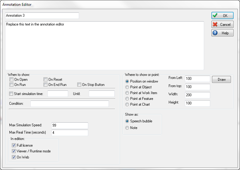The height and width of the screenshot is (170, 240).
Task: Enable Start simulation time checkbox
Action: (12, 94)
